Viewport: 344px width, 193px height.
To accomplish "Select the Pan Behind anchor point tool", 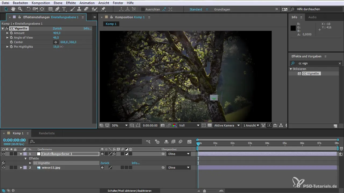I will click(x=42, y=9).
